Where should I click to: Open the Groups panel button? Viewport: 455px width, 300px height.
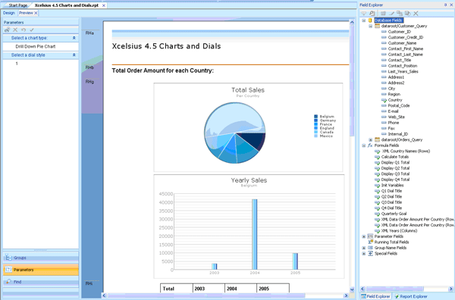41,258
